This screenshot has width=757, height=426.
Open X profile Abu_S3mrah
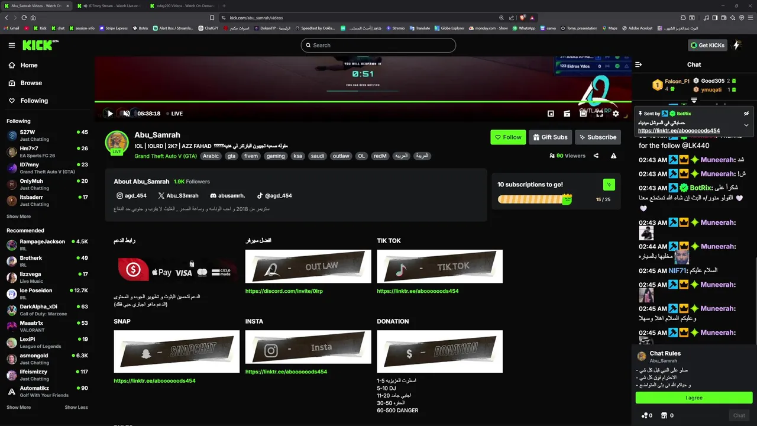point(178,196)
